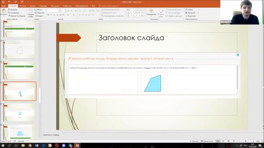Open Quick Styles (Экспресс-стили) gallery
The height and width of the screenshot is (148, 264).
point(161,13)
